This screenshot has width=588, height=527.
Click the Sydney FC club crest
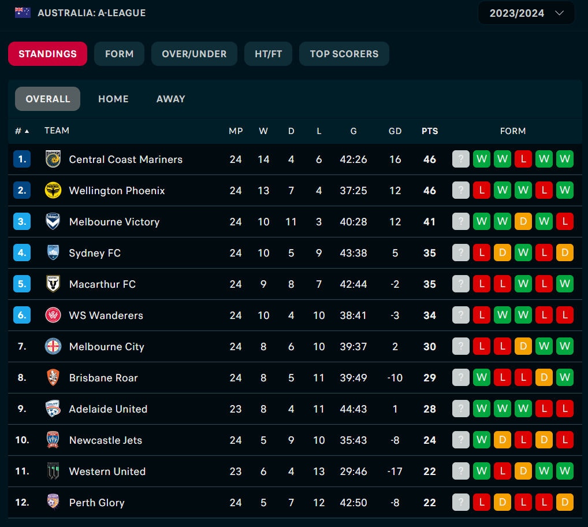[x=53, y=253]
